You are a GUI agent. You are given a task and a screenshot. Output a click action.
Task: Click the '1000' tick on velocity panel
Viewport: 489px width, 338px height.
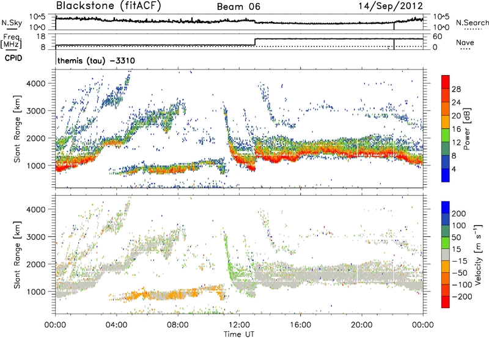(36, 292)
